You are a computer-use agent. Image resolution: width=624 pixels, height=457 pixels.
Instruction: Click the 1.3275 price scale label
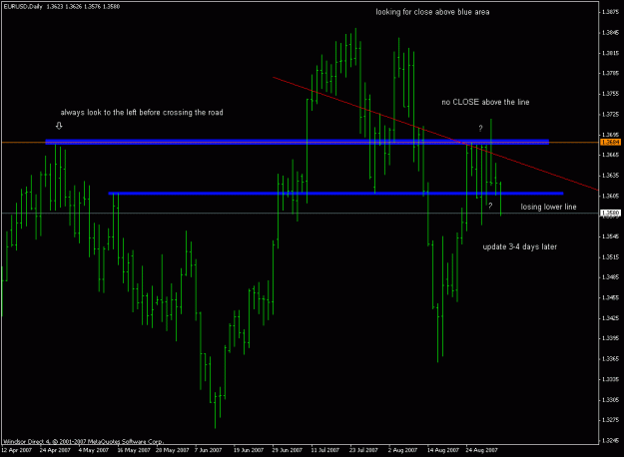(x=610, y=420)
